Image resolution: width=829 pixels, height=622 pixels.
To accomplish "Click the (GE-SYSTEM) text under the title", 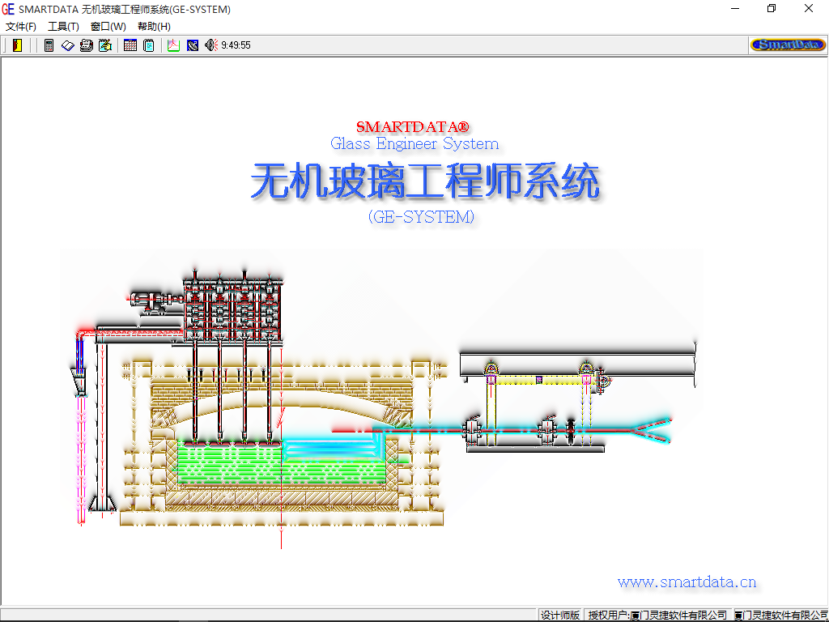I will point(421,217).
